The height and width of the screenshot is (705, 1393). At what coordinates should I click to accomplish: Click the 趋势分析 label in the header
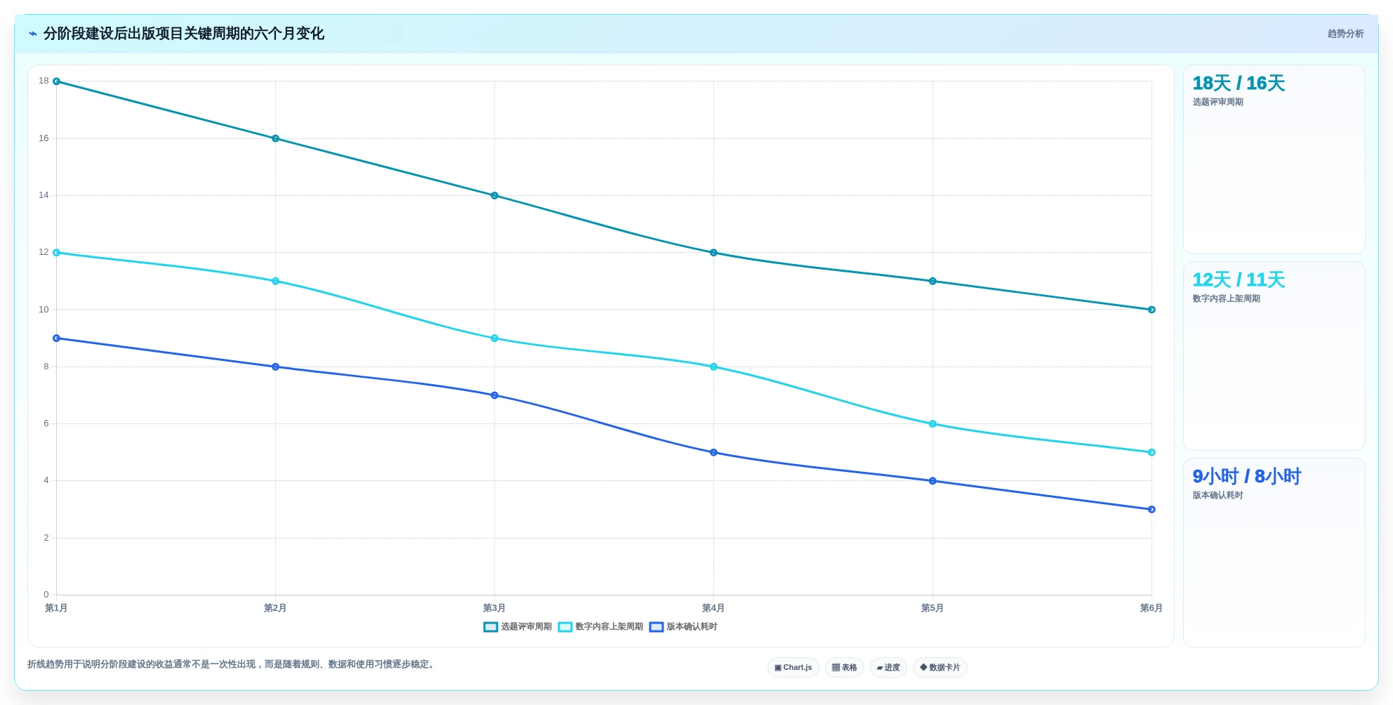point(1345,34)
